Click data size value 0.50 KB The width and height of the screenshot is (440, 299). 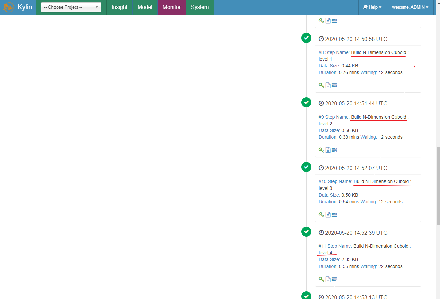[x=350, y=195]
